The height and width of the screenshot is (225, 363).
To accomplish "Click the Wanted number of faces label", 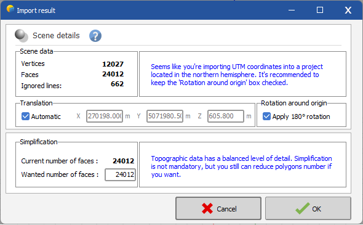I will 60,174.
